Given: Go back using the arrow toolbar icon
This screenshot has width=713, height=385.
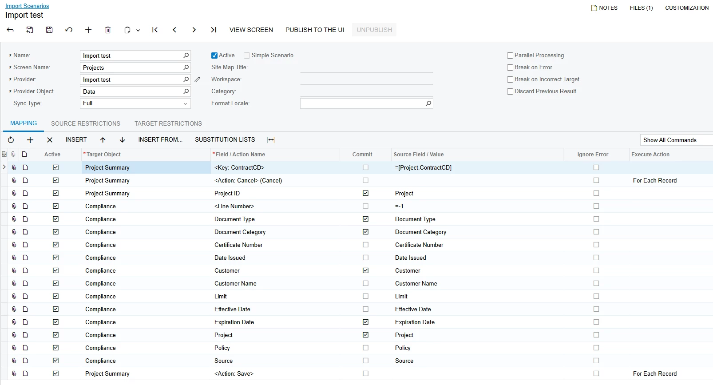Looking at the screenshot, I should pyautogui.click(x=10, y=30).
